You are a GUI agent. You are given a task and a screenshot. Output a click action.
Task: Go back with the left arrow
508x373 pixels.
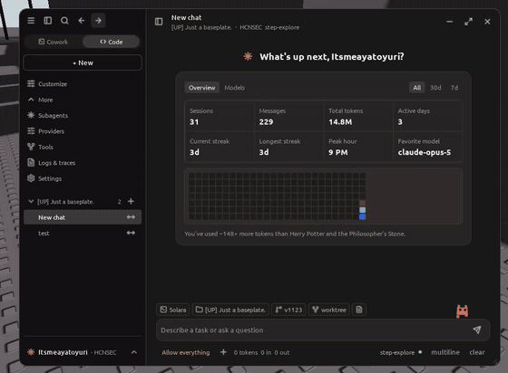[x=82, y=21]
